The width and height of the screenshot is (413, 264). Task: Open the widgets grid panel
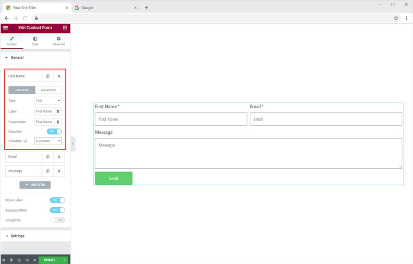[x=65, y=28]
